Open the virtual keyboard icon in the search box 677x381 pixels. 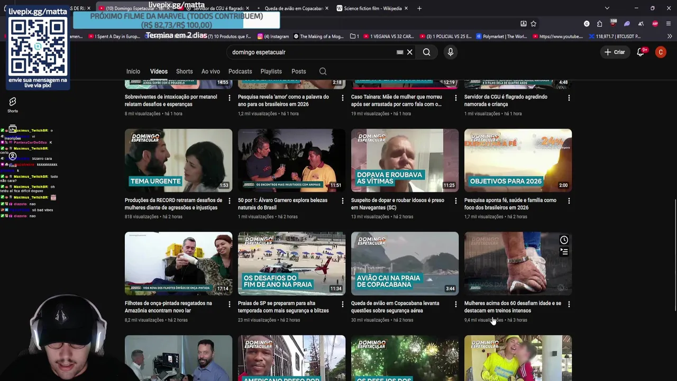[400, 52]
